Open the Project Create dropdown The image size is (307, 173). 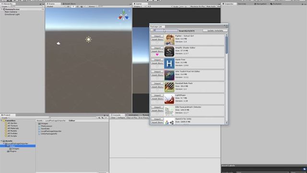5,118
